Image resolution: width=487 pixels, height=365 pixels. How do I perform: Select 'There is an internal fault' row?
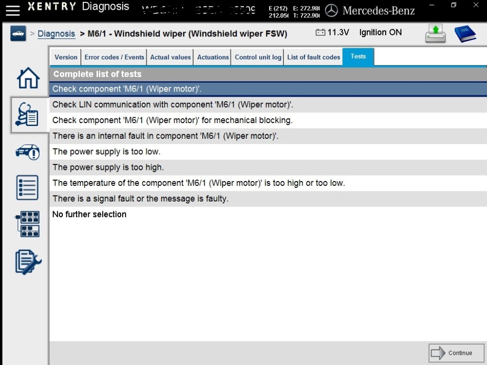tap(268, 136)
